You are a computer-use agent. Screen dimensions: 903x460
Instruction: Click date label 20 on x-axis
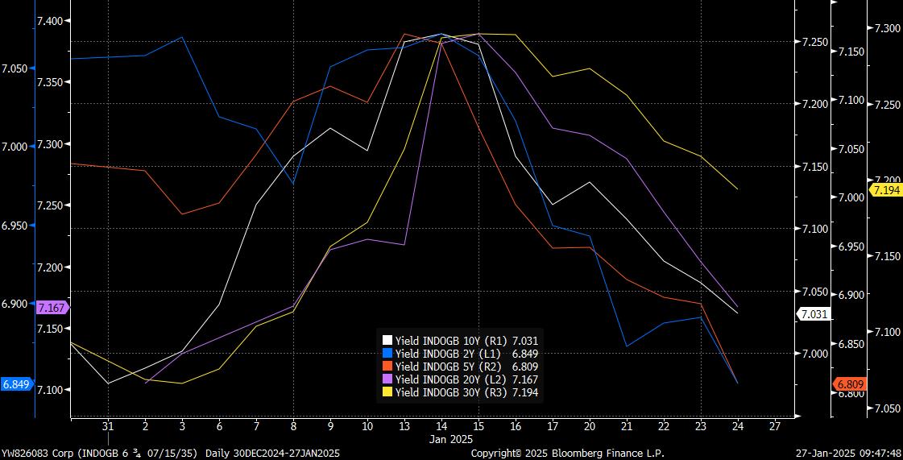coord(589,427)
